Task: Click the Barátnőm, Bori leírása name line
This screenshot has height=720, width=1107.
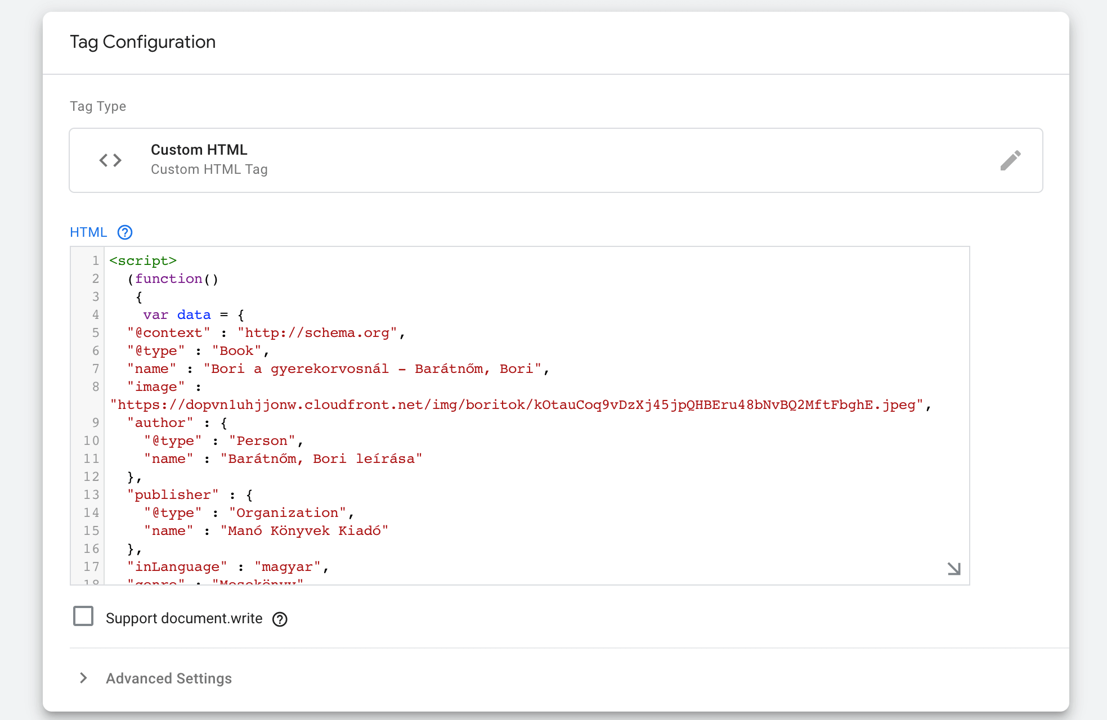Action: pyautogui.click(x=283, y=459)
